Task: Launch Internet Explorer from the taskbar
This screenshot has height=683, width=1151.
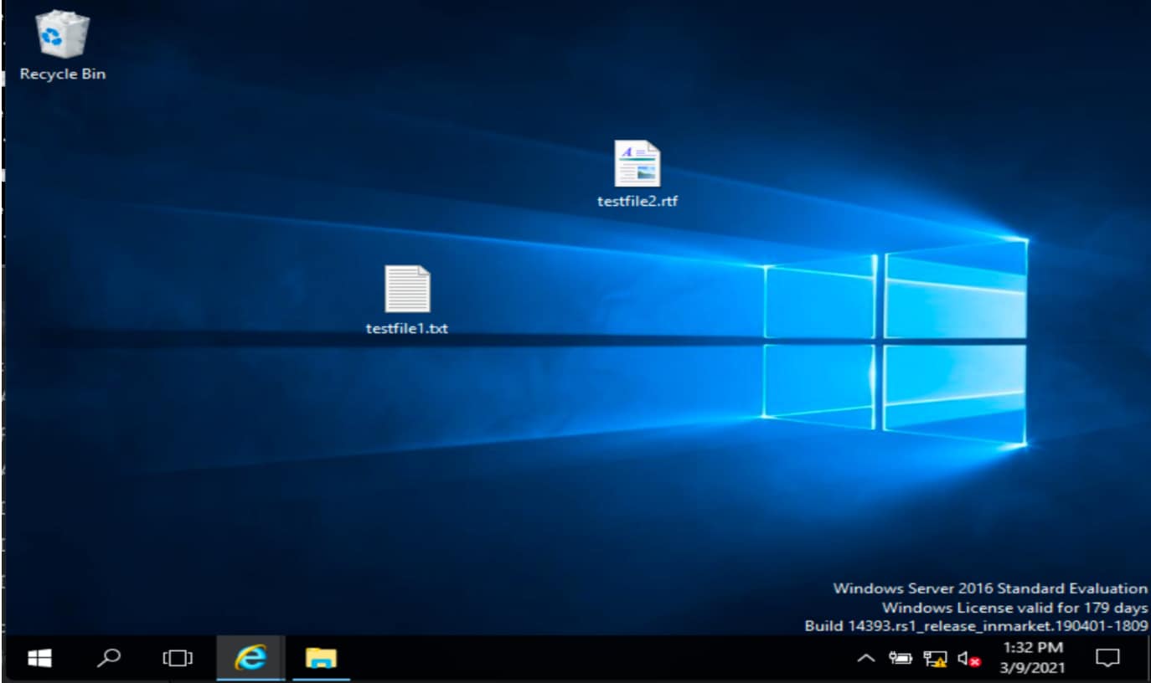Action: coord(250,659)
